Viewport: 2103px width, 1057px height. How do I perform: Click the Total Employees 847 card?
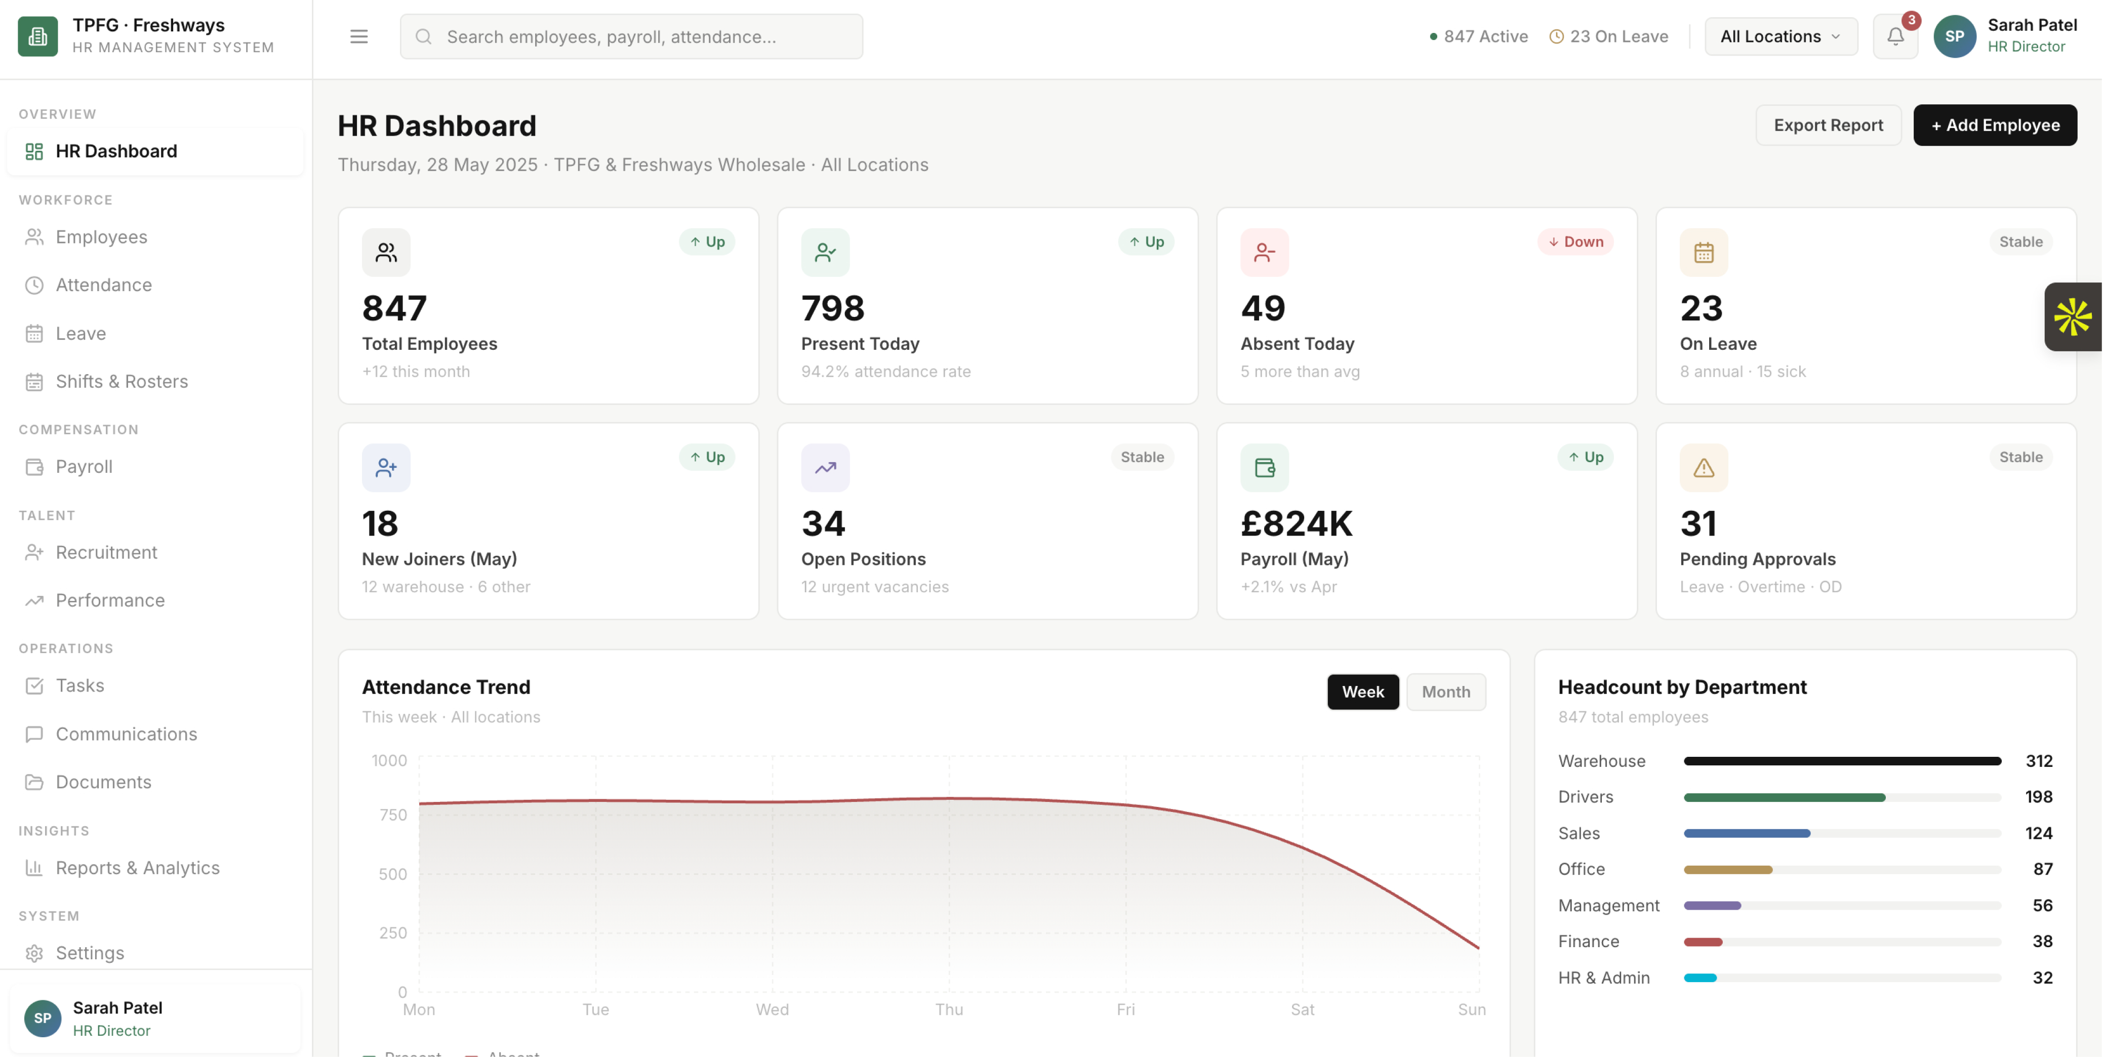pyautogui.click(x=548, y=305)
